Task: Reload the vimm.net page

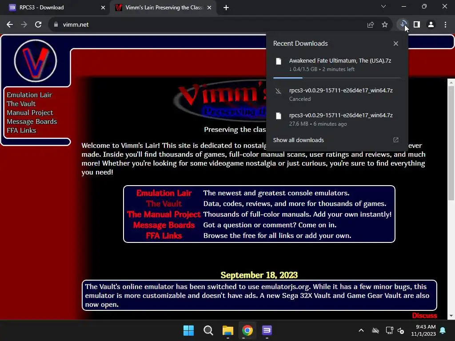Action: 38,25
